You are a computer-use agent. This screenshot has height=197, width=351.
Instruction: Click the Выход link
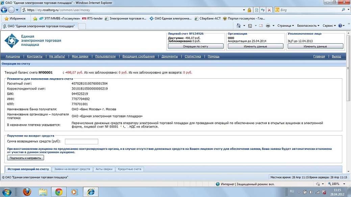(x=336, y=56)
